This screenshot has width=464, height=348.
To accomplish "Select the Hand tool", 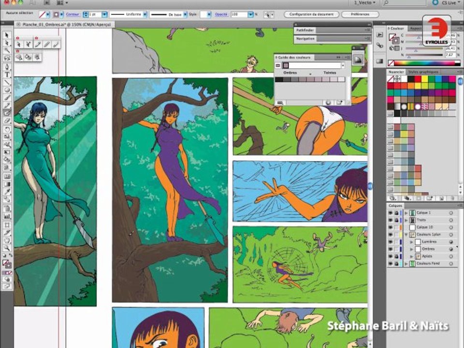I will coord(7,240).
